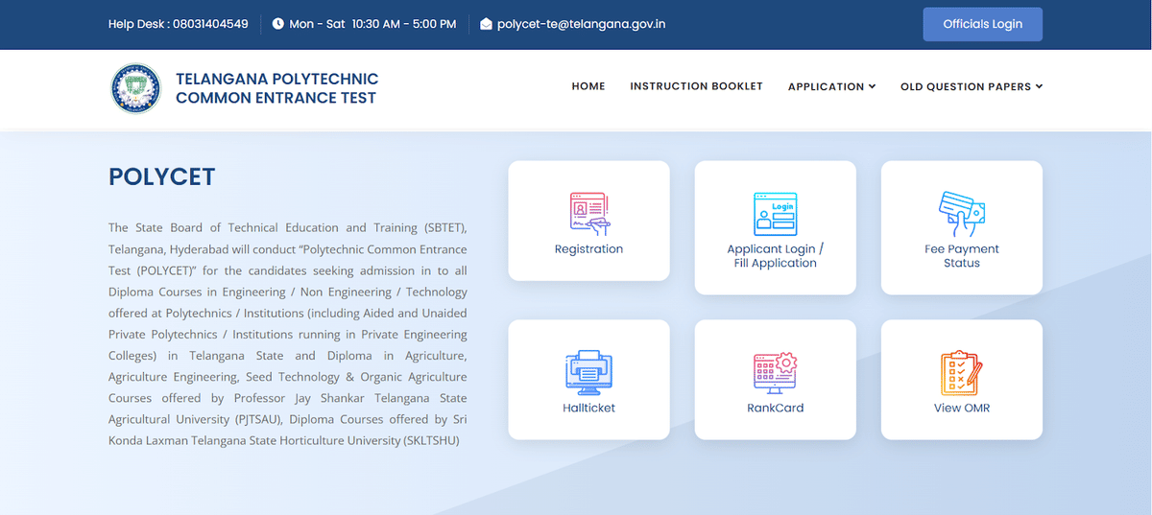Screen dimensions: 1152x515
Task: Expand the OLD QUESTION PAPERS dropdown
Action: click(x=971, y=86)
